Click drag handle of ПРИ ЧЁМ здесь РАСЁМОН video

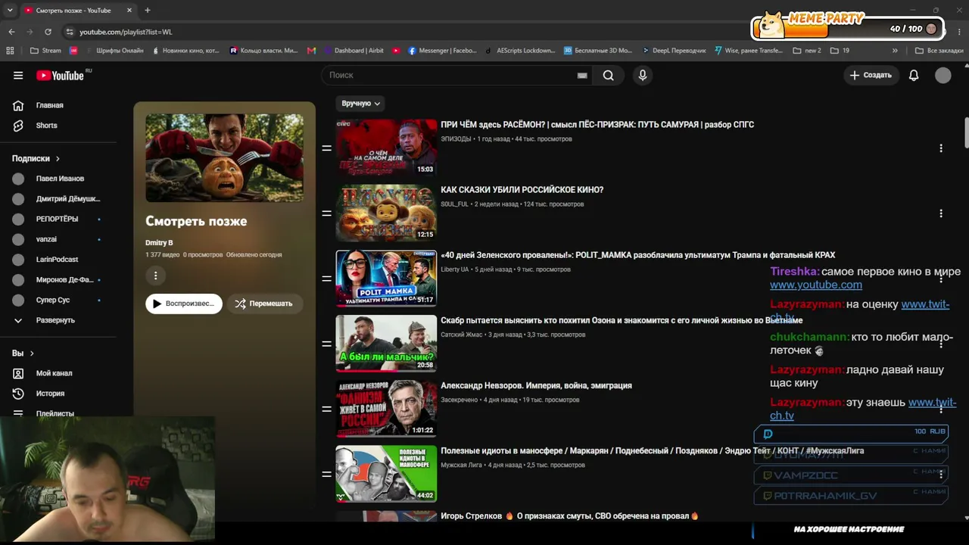(327, 148)
